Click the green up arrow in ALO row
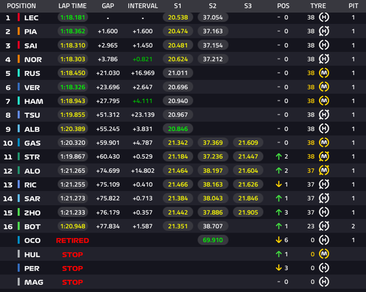The width and height of the screenshot is (366, 292). pos(279,171)
